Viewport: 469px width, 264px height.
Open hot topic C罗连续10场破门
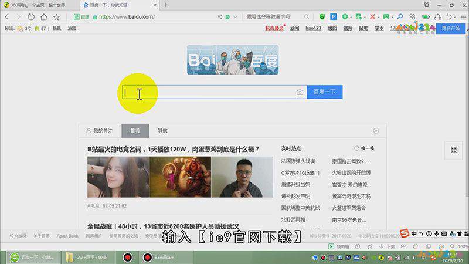tap(300, 173)
